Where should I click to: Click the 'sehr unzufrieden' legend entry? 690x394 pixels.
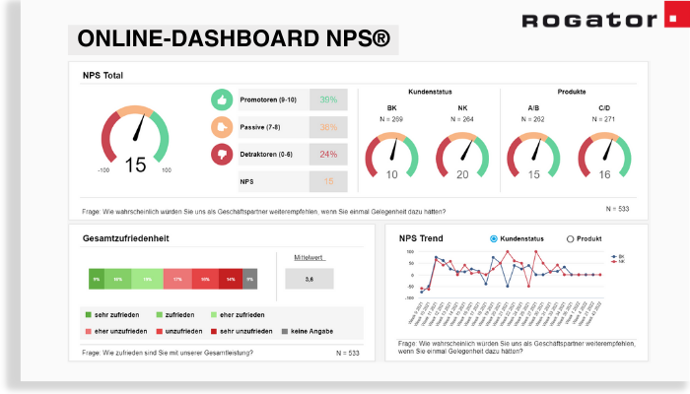(244, 331)
